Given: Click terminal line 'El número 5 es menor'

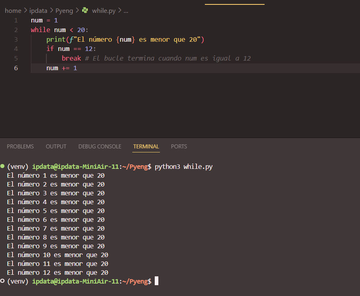Looking at the screenshot, I should [56, 211].
